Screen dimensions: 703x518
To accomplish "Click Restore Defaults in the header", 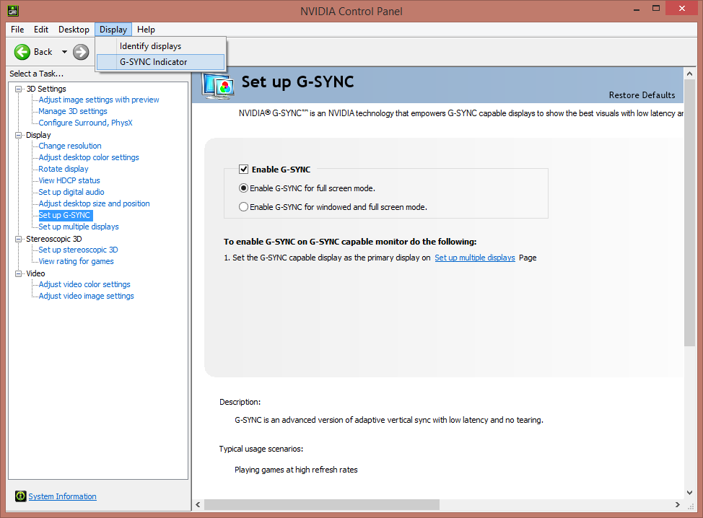I will (642, 95).
